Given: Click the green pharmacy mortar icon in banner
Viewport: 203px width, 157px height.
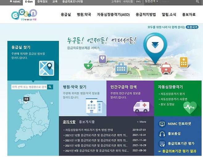Looking at the screenshot, I should coord(88,65).
